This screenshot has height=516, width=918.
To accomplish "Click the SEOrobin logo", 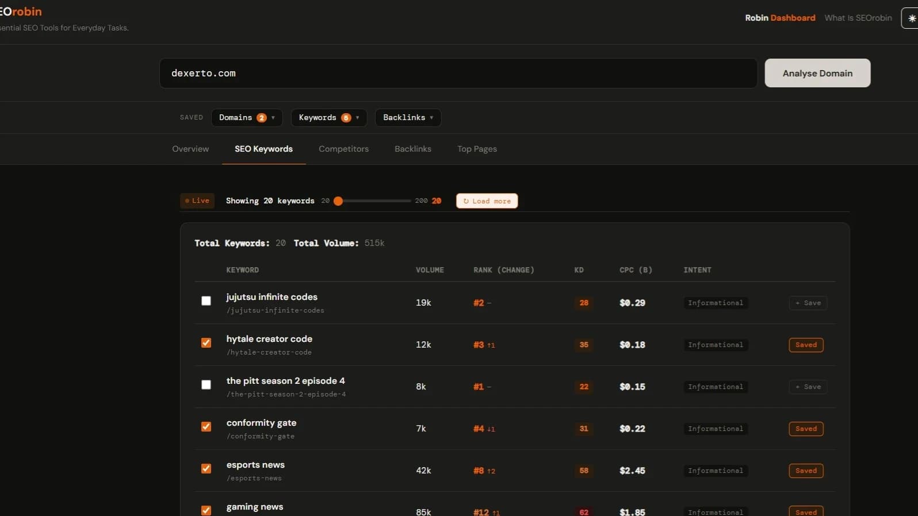I will click(21, 11).
